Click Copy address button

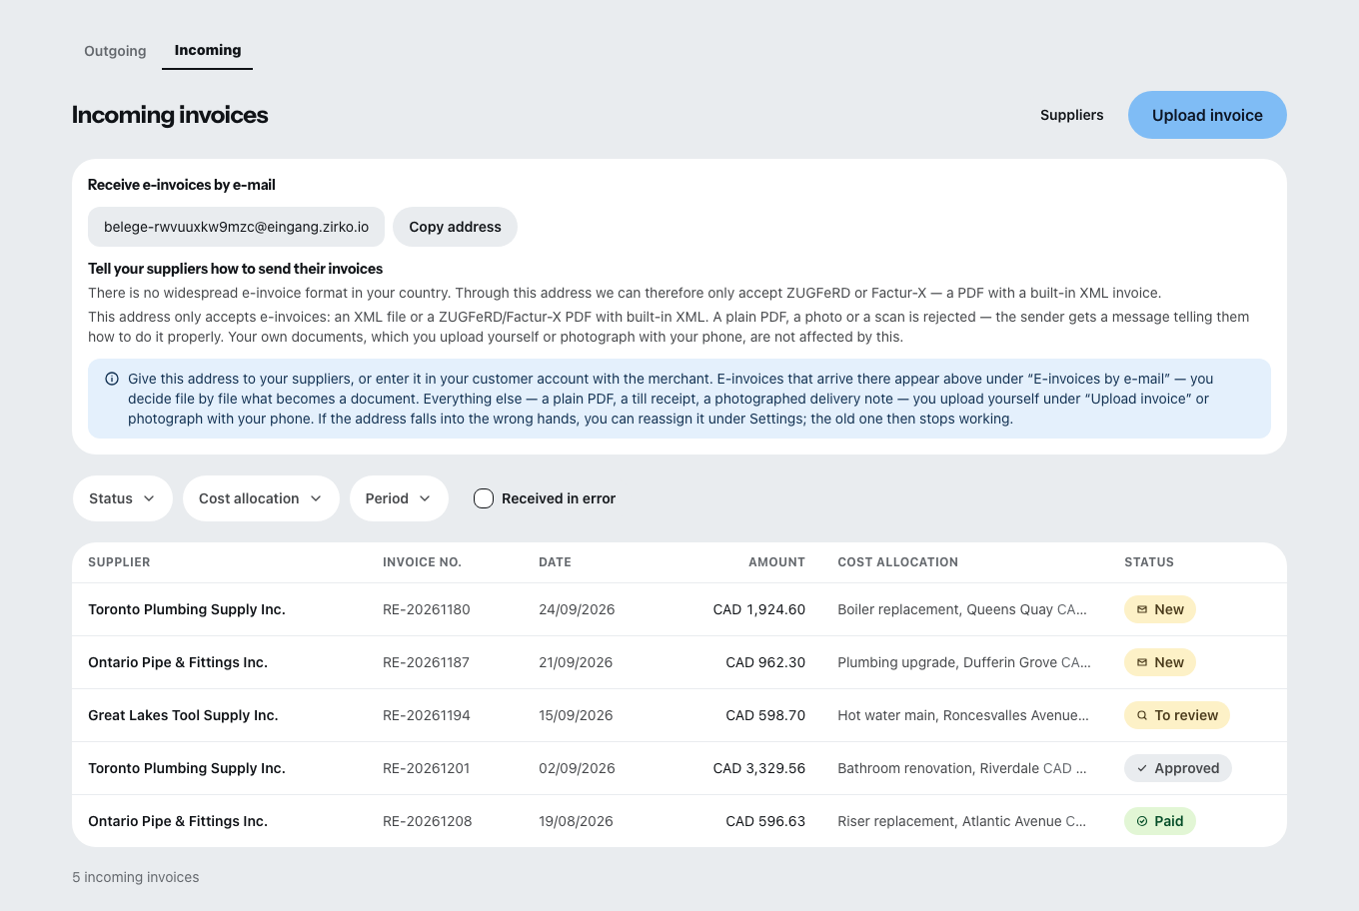[455, 227]
